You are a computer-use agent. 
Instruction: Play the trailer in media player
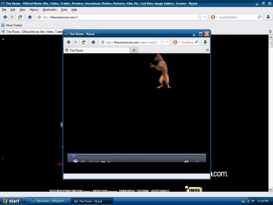[x=75, y=161]
